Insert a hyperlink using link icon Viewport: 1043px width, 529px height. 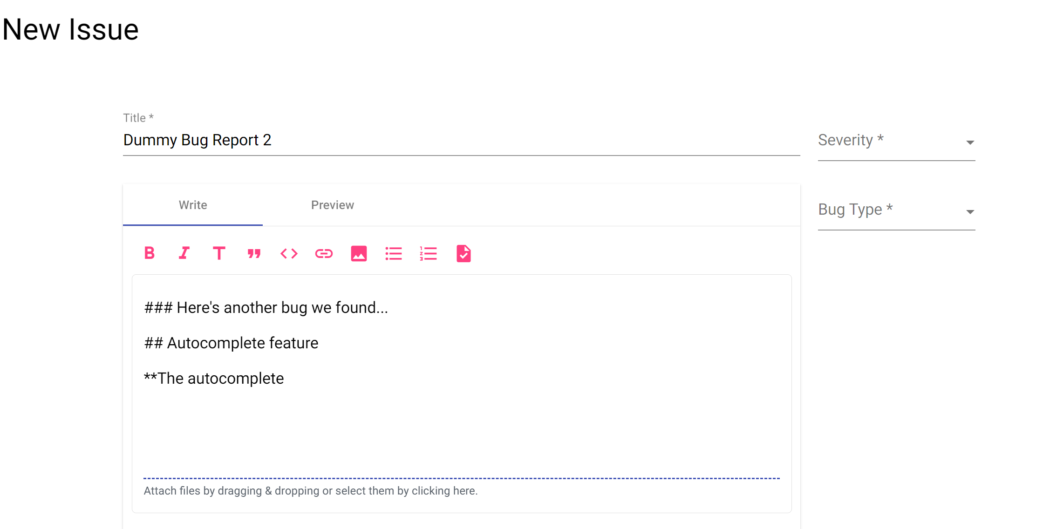point(324,253)
